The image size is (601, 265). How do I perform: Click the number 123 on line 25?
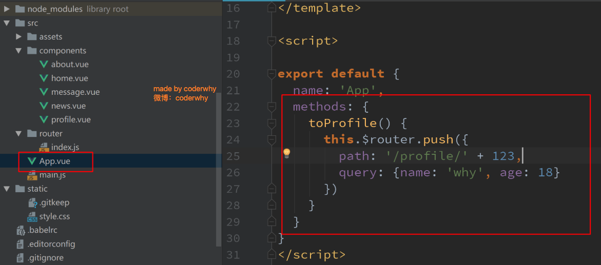(x=505, y=156)
